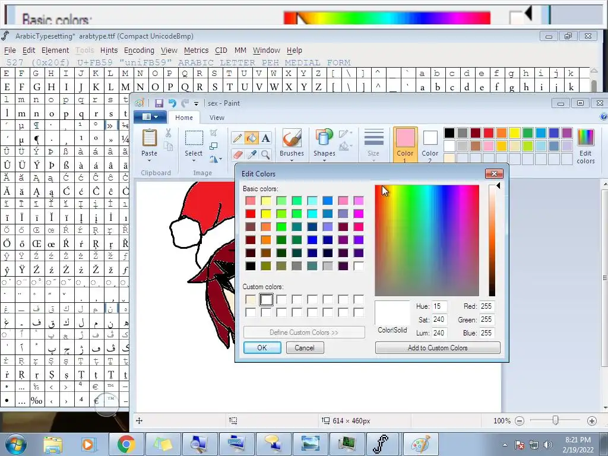
Task: Expand the Paste dropdown arrow
Action: pyautogui.click(x=149, y=160)
